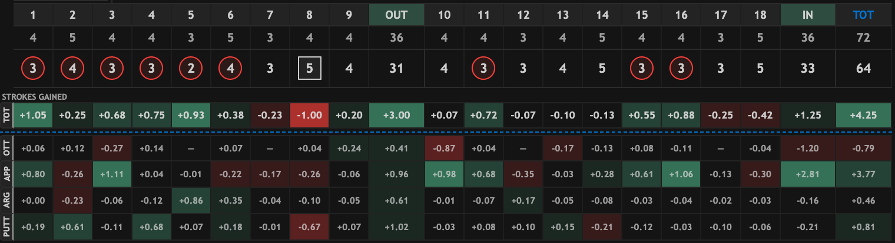Click the red -1.00 strokes gained cell
The height and width of the screenshot is (243, 895).
[309, 116]
